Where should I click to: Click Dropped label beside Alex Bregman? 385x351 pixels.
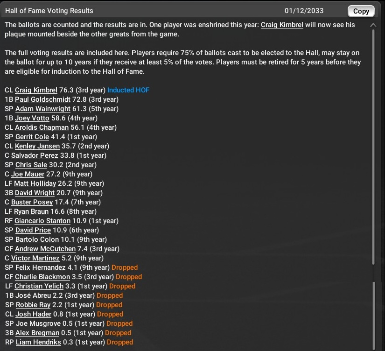tap(118, 333)
